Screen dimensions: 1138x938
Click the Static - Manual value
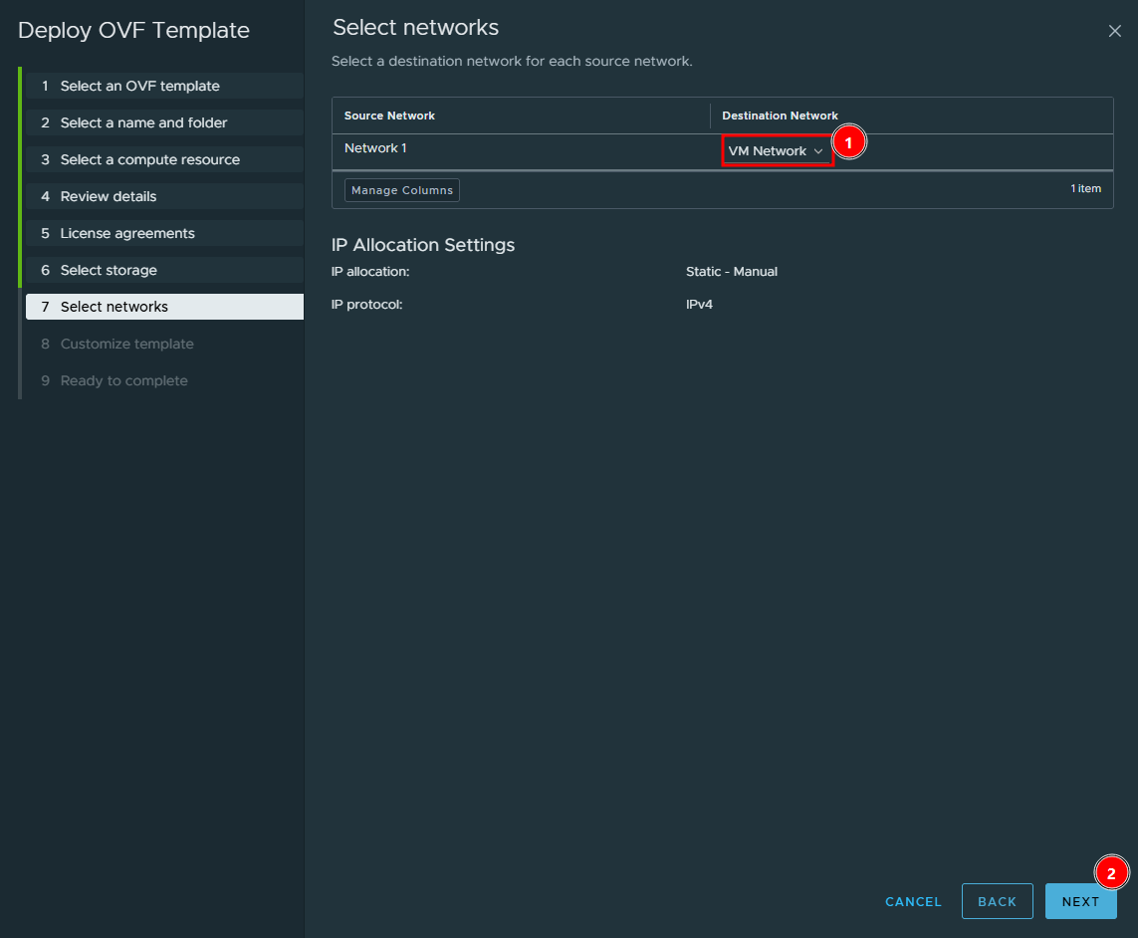click(732, 272)
